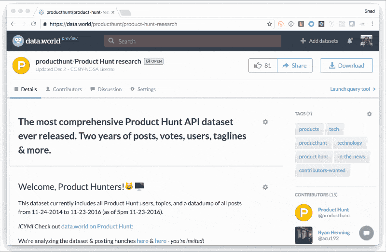This screenshot has height=252, width=386.
Task: Select the 'producthunt' tag
Action: pos(313,143)
